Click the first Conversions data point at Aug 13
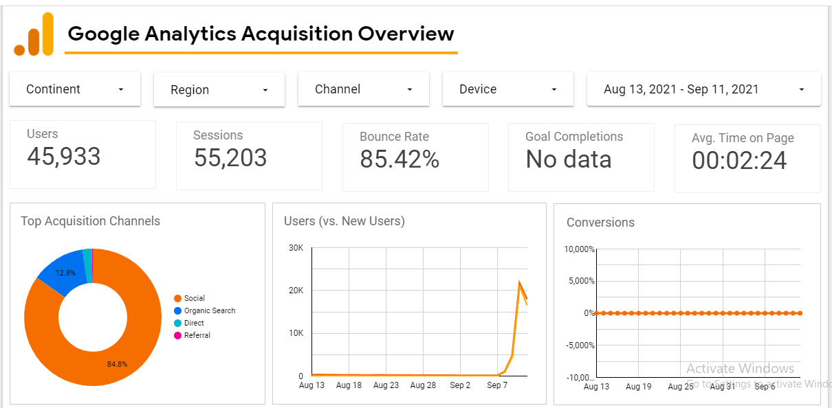The height and width of the screenshot is (408, 832). (x=596, y=313)
